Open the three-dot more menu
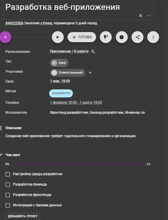168x220 pixels. click(153, 37)
